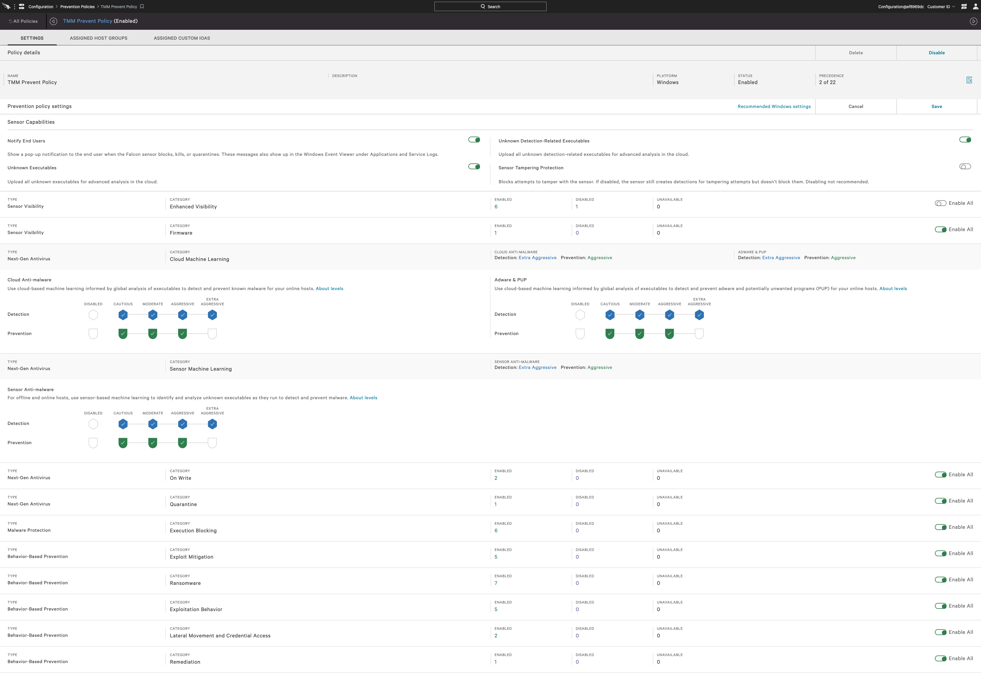The width and height of the screenshot is (981, 673).
Task: Toggle Enable All for On Write
Action: point(940,475)
